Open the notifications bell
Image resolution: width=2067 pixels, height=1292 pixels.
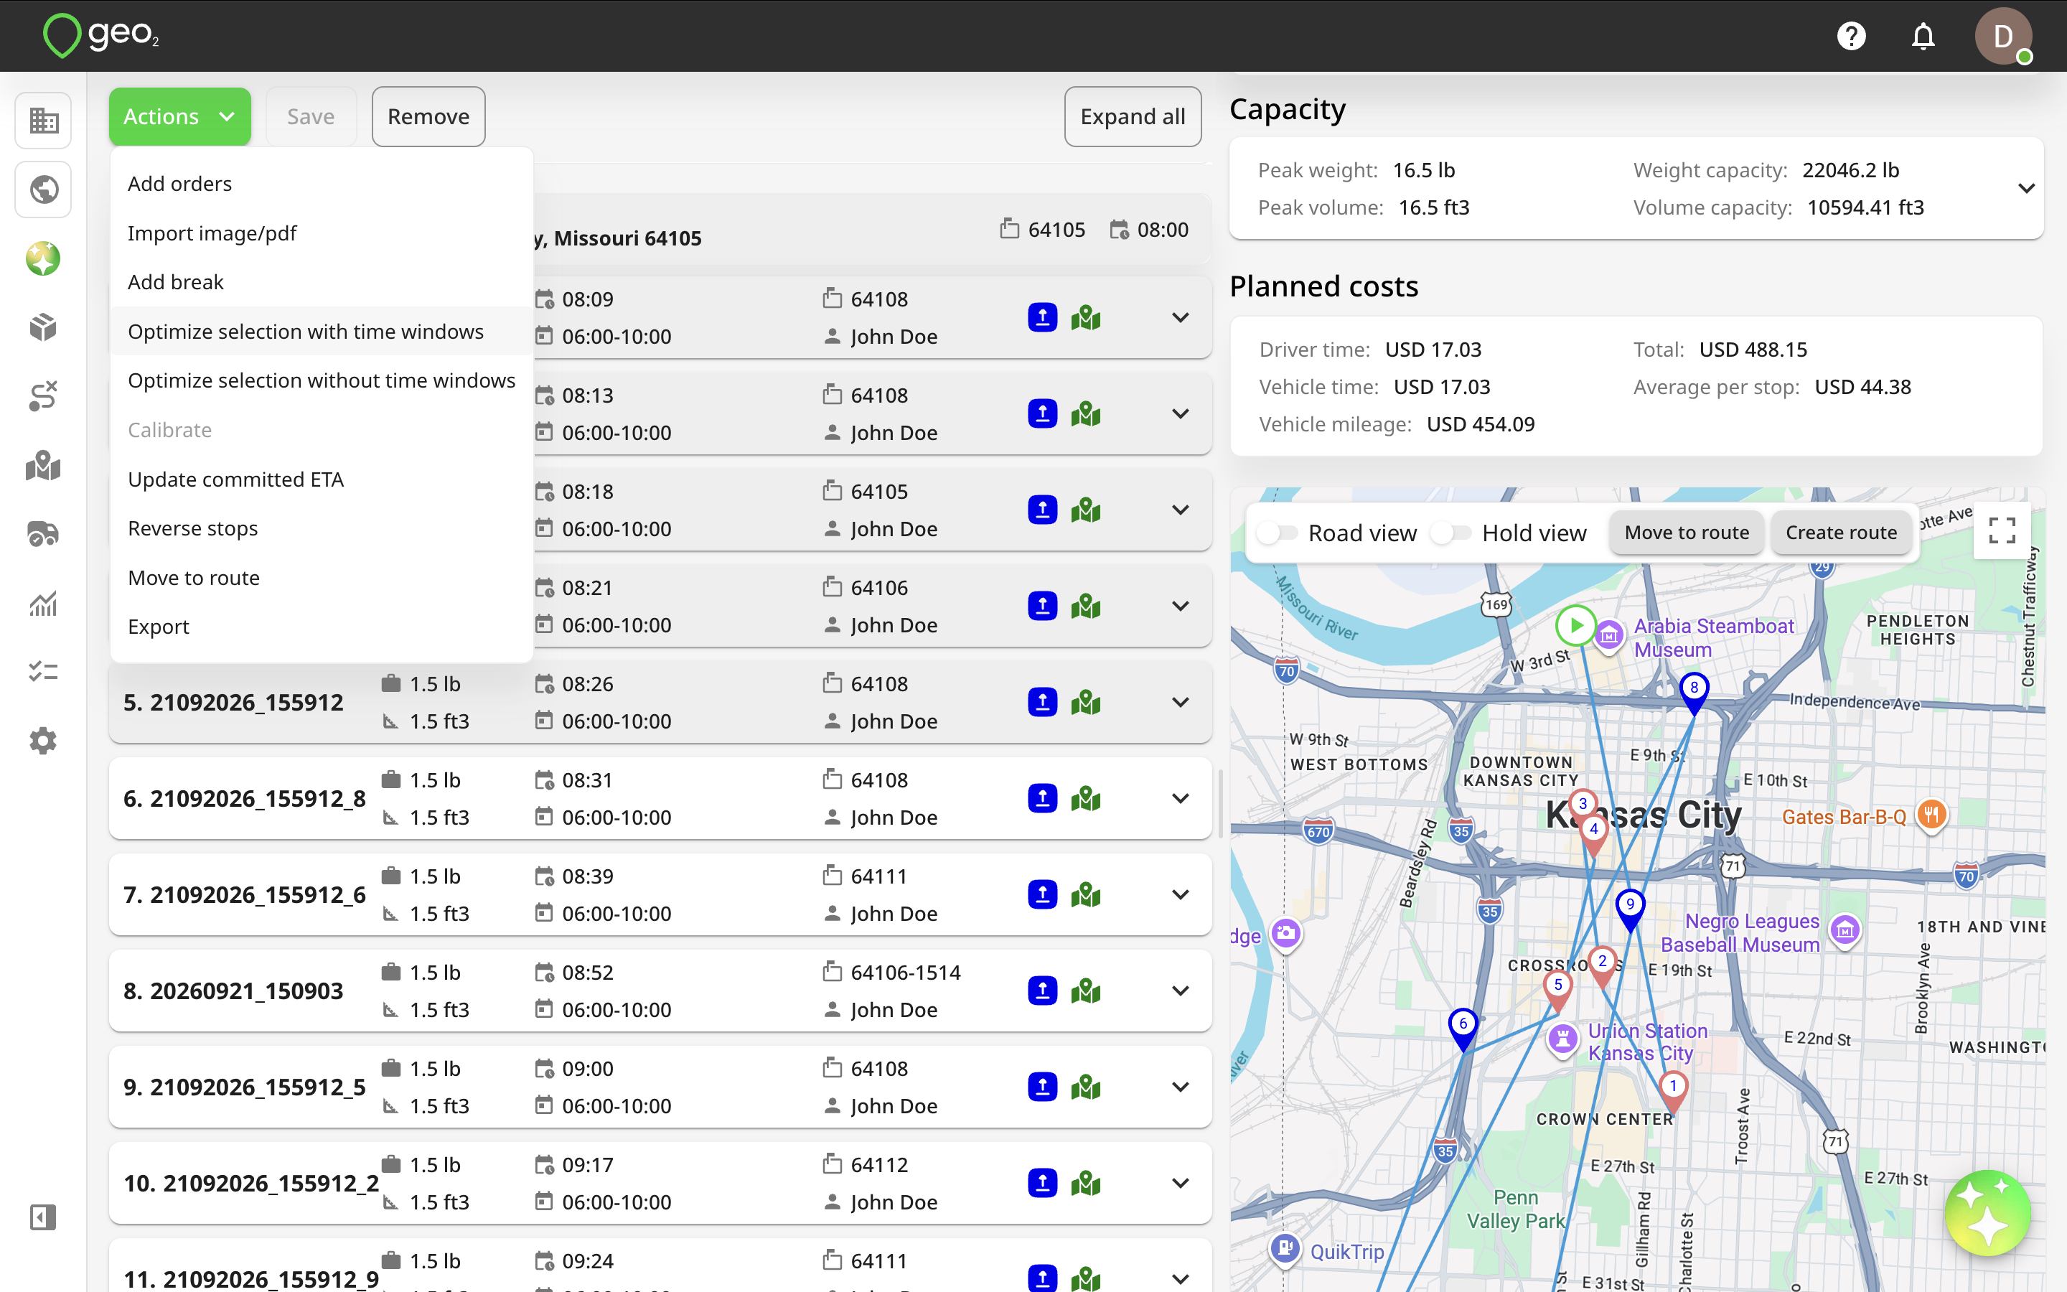click(x=1923, y=36)
